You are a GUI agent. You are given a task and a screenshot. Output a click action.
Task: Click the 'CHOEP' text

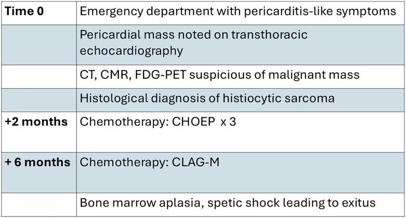(x=193, y=122)
